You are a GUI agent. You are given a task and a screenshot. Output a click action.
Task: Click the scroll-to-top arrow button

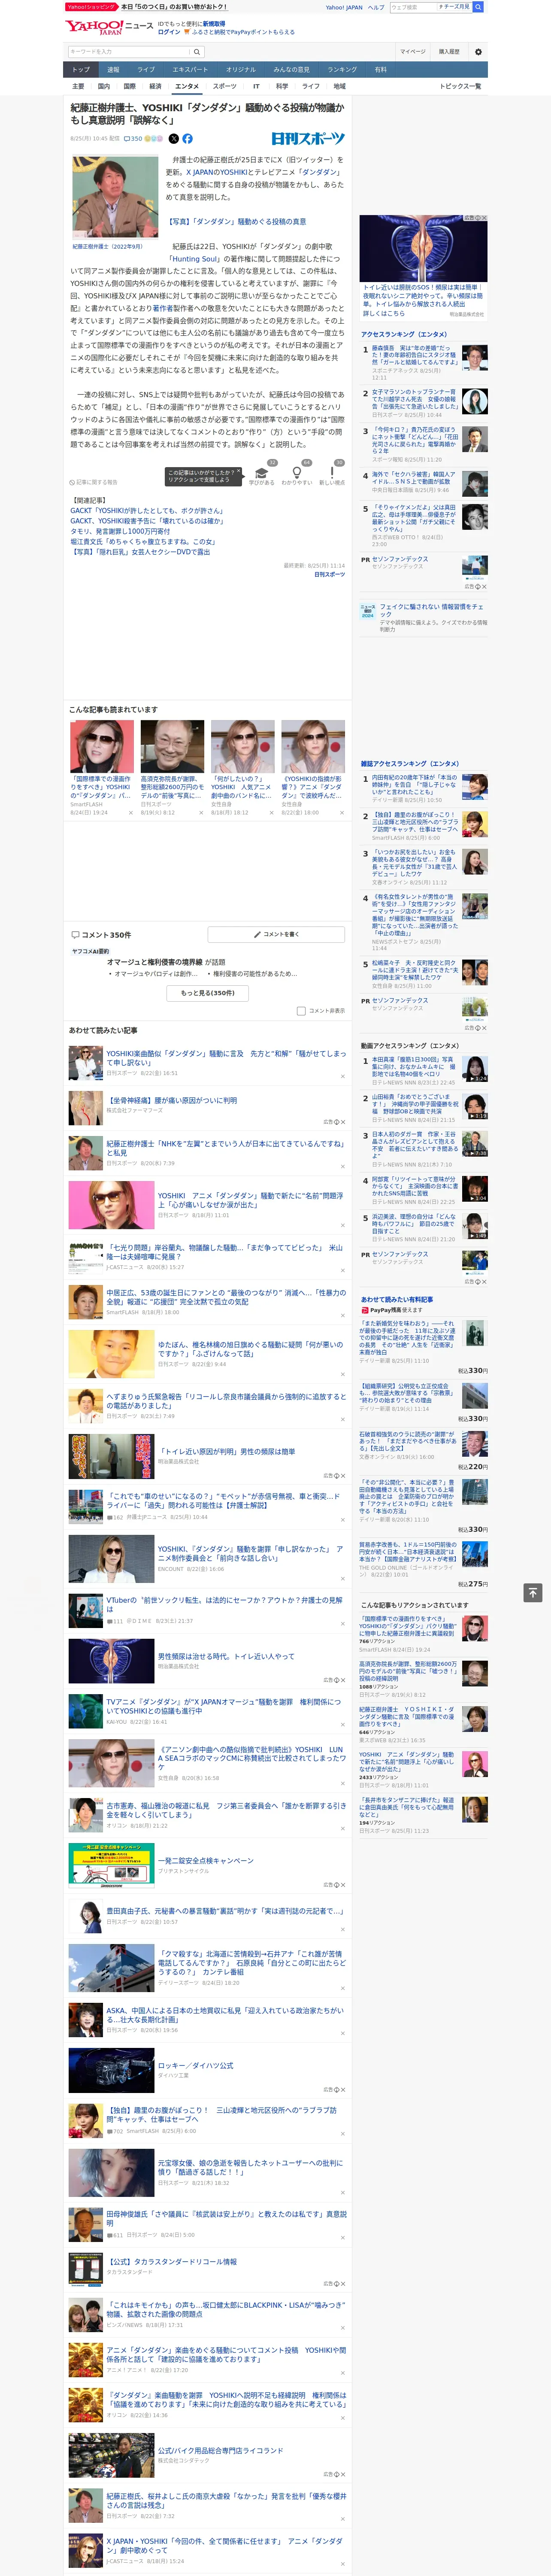(x=533, y=1592)
